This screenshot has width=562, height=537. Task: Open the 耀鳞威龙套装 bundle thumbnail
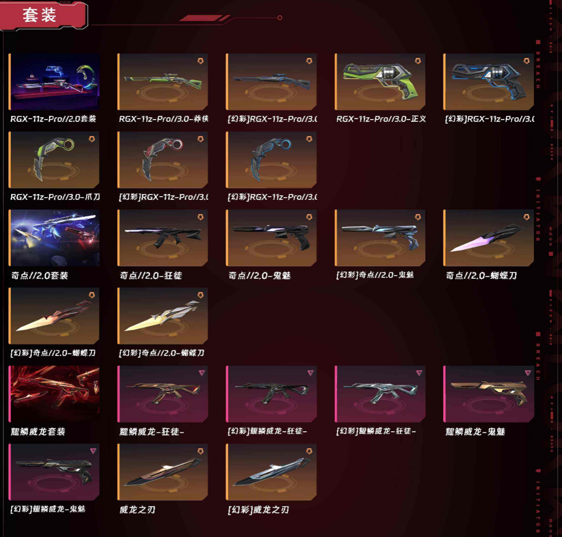54,394
